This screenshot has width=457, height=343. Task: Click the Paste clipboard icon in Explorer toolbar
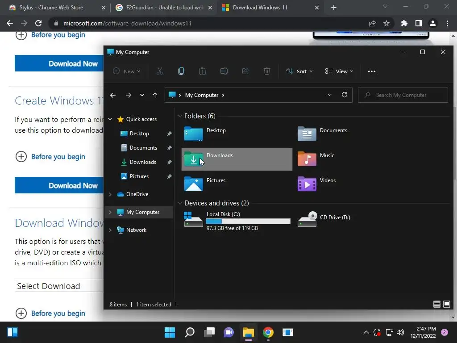[x=202, y=71]
